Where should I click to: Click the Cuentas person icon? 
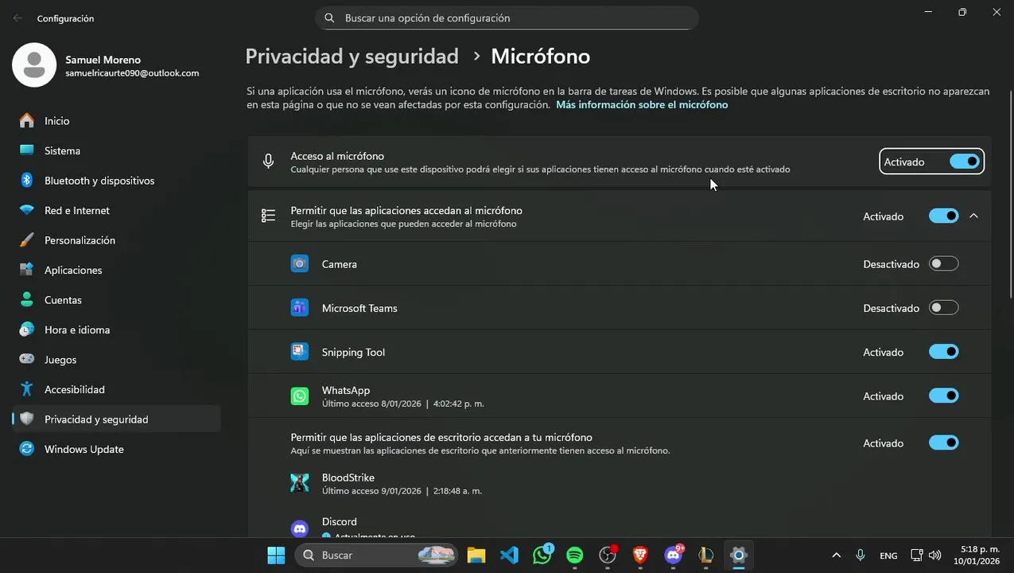pos(27,300)
